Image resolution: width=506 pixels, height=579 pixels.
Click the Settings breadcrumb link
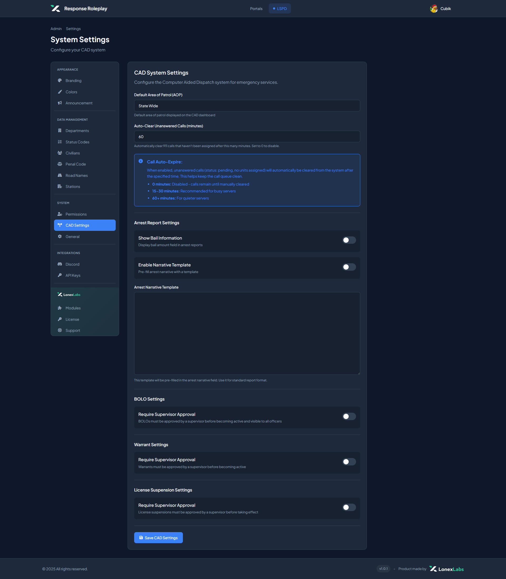[x=73, y=29]
